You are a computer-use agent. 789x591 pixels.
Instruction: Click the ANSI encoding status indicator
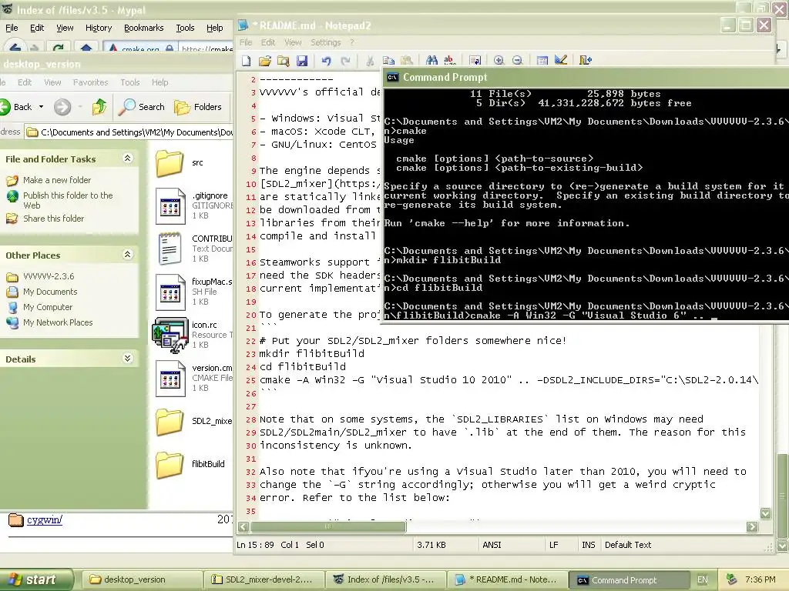[492, 545]
